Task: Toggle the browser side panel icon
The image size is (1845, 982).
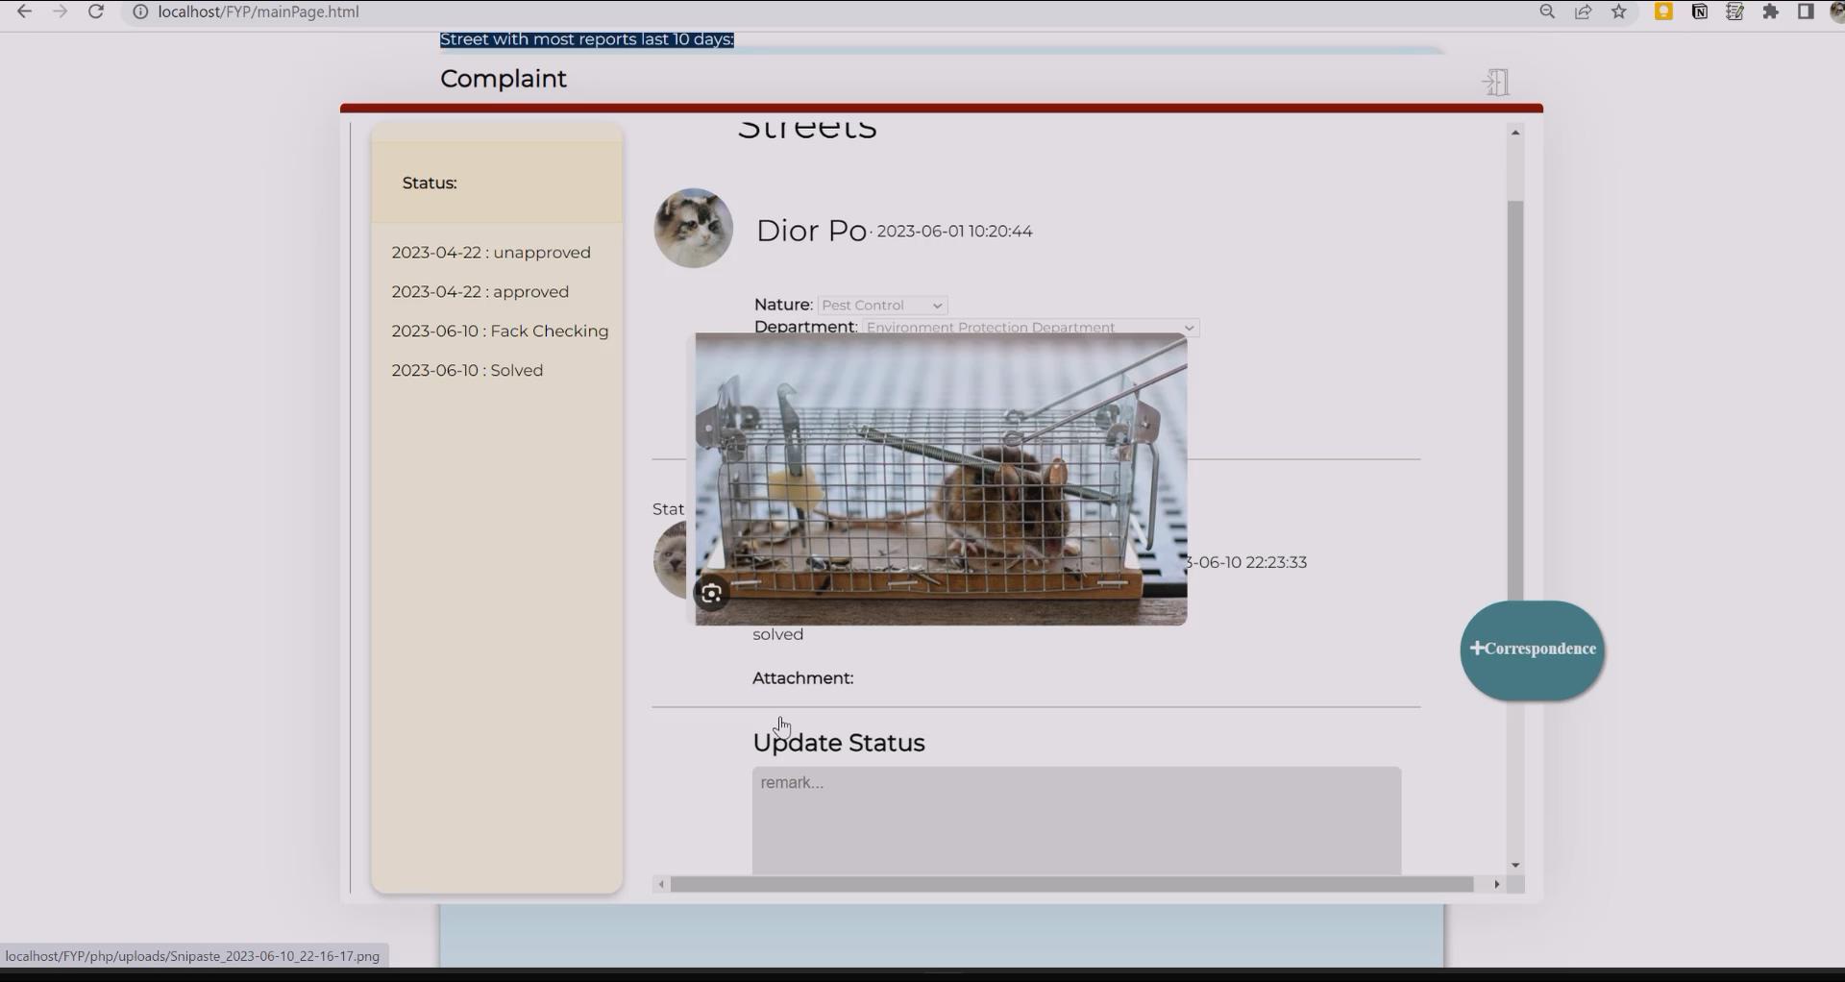Action: 1806,12
